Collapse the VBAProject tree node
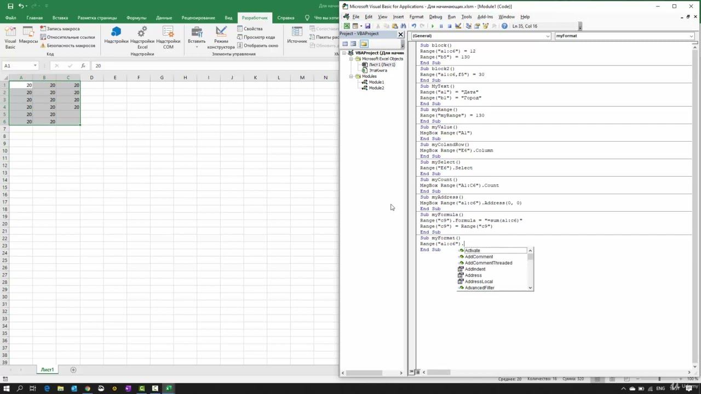This screenshot has width=701, height=394. [344, 53]
